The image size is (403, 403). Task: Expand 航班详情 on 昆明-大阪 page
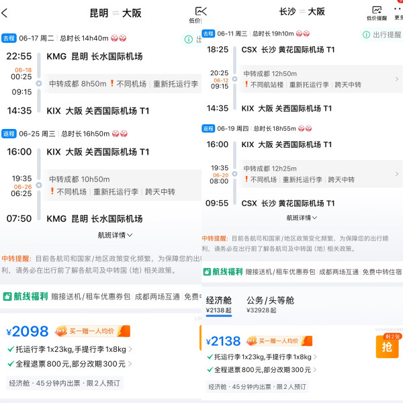115,235
